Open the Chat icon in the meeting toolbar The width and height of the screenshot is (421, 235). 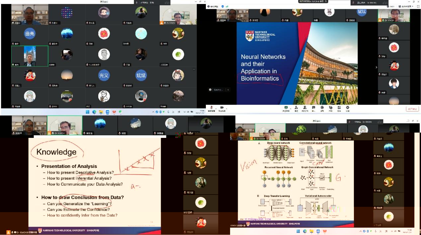tap(313, 109)
